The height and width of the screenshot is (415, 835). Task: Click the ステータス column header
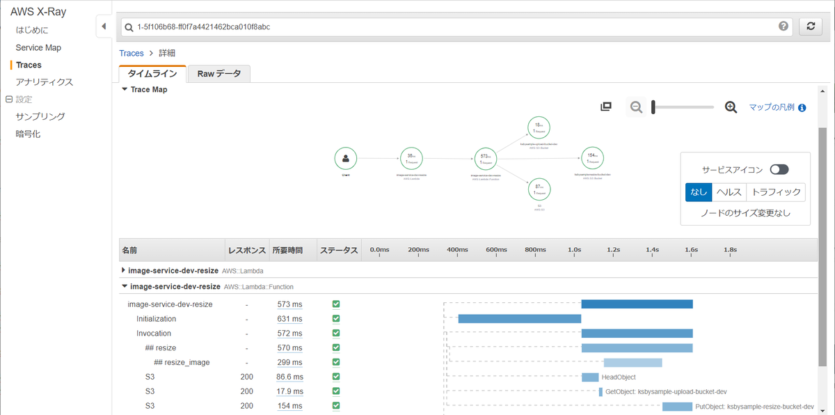(337, 250)
